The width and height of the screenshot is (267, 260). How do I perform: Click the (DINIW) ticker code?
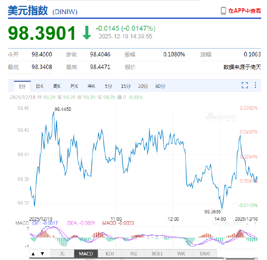65,12
